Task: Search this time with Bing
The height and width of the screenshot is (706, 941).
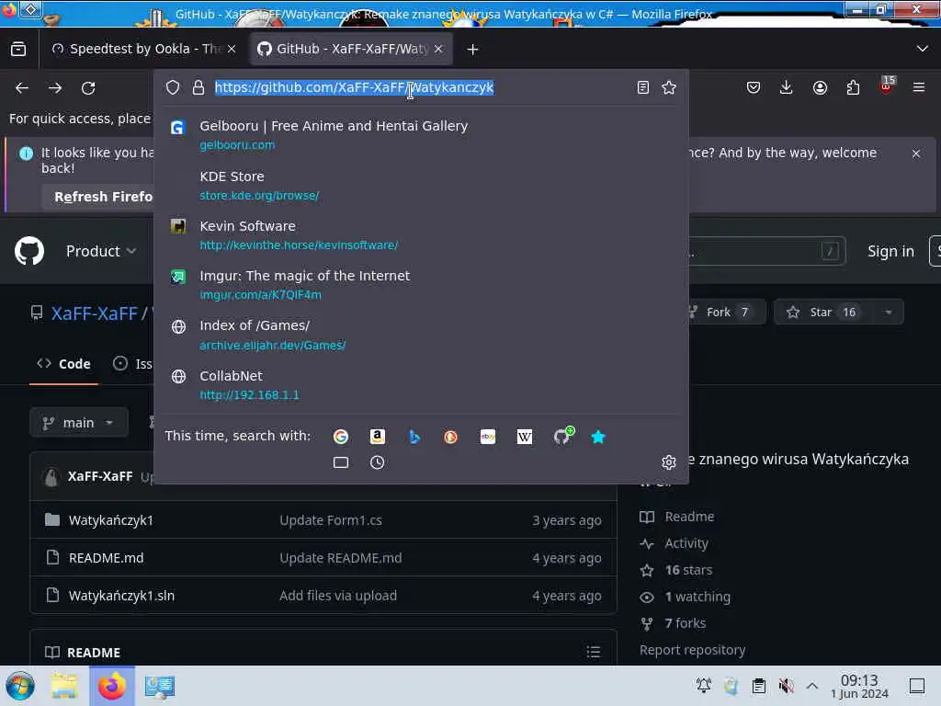Action: click(x=414, y=437)
